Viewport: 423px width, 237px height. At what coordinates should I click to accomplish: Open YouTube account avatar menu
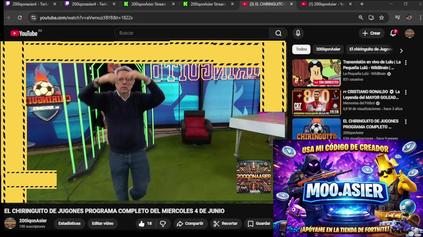(409, 33)
